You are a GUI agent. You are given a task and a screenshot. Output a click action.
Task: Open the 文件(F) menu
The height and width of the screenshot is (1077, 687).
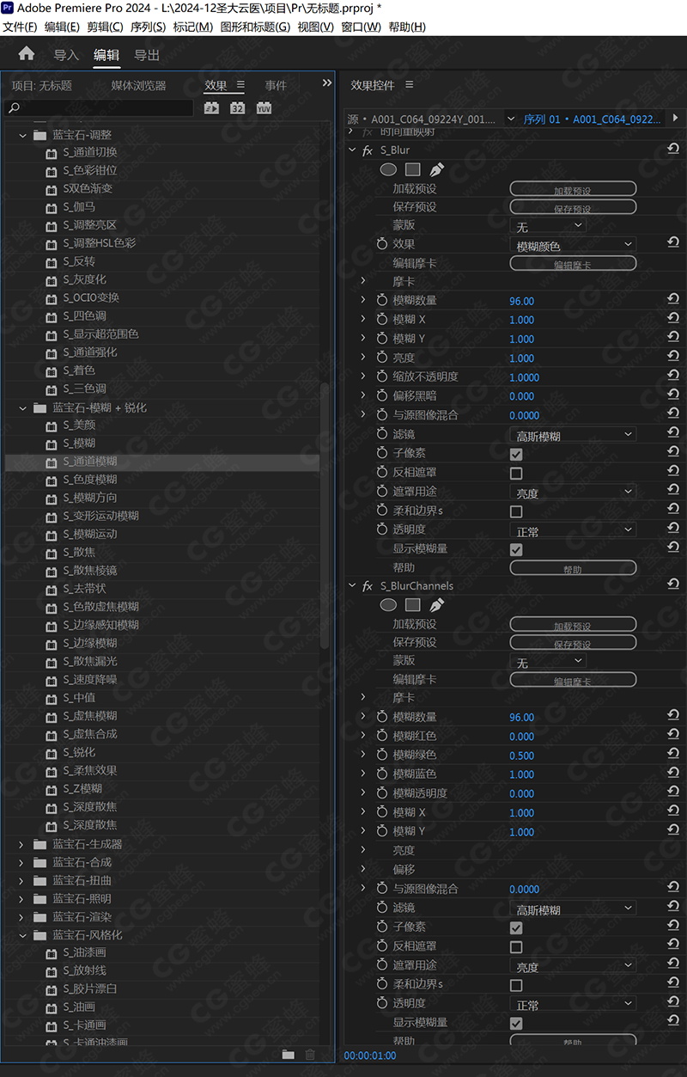(x=20, y=27)
